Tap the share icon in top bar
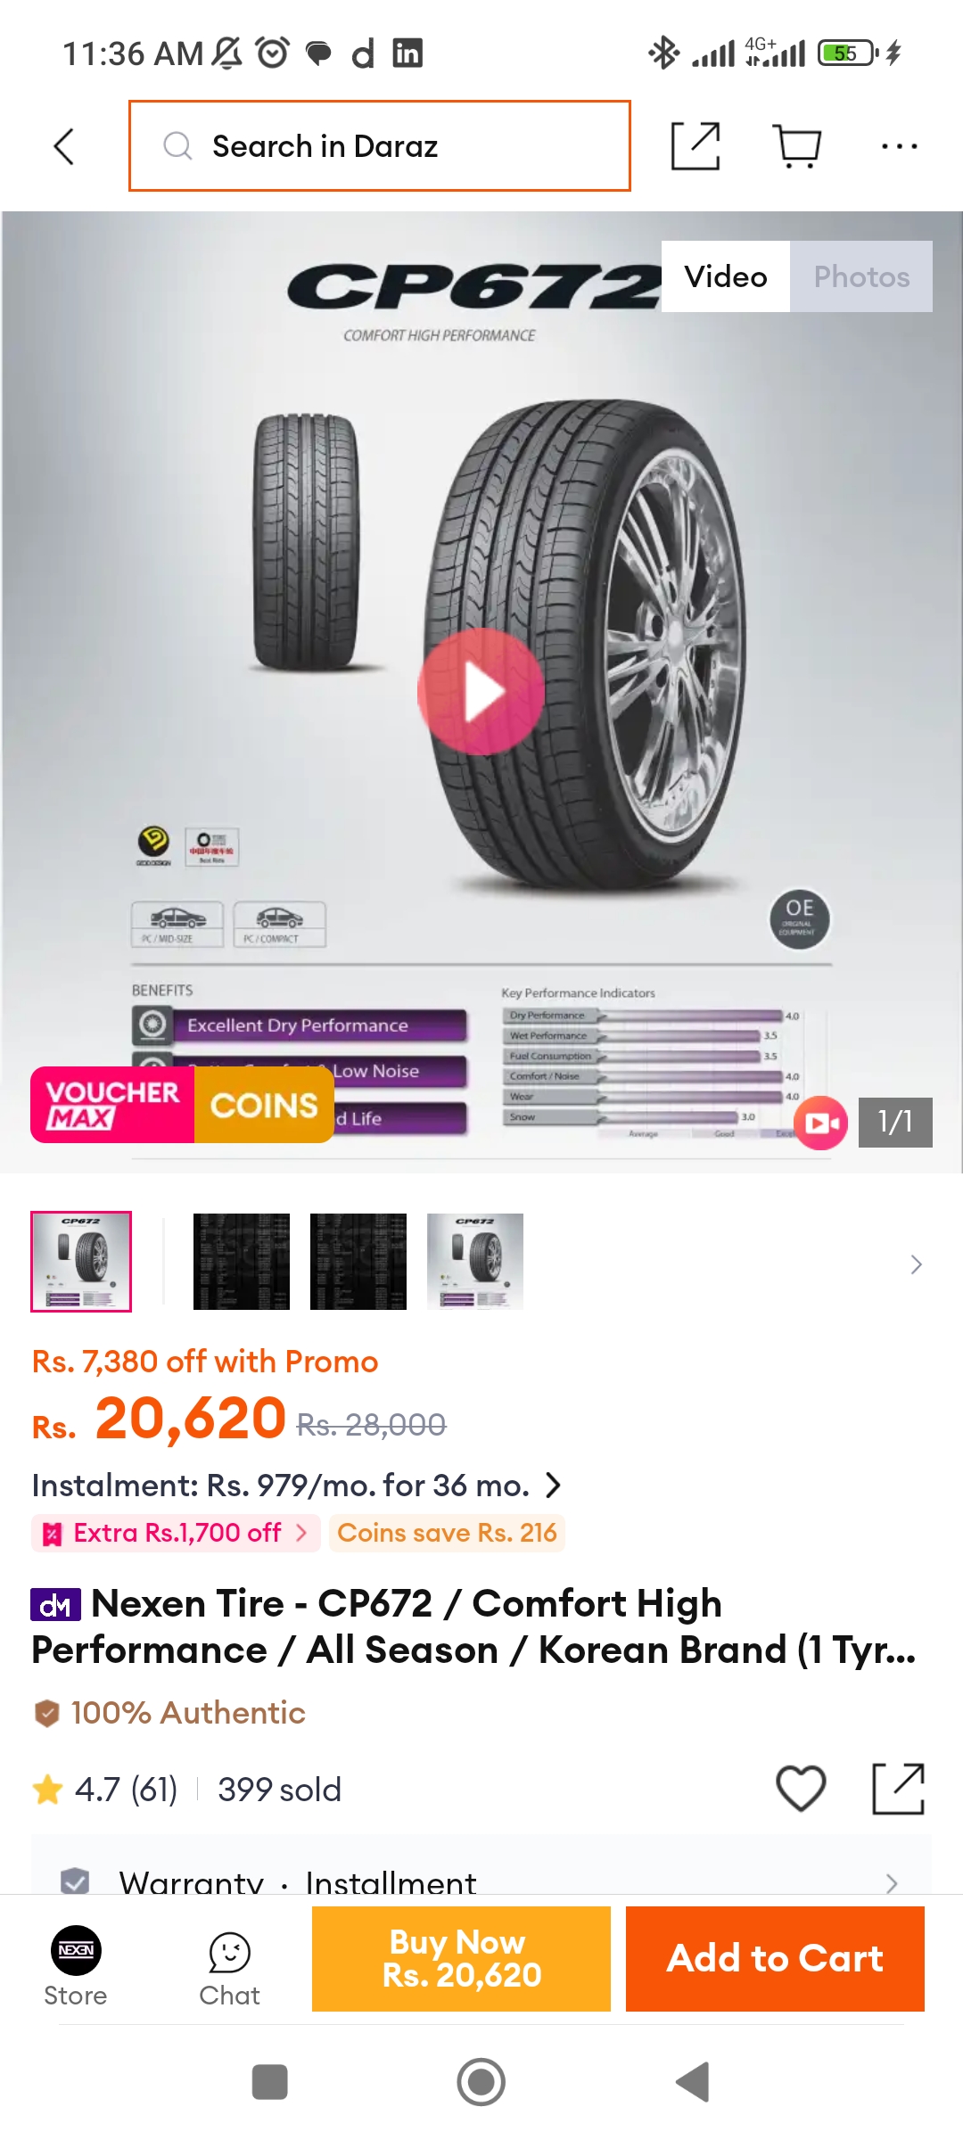The width and height of the screenshot is (963, 2140). point(695,146)
